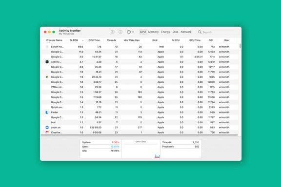The image size is (281, 187).
Task: Click the Activity Monitor process icon
Action: tap(47, 62)
